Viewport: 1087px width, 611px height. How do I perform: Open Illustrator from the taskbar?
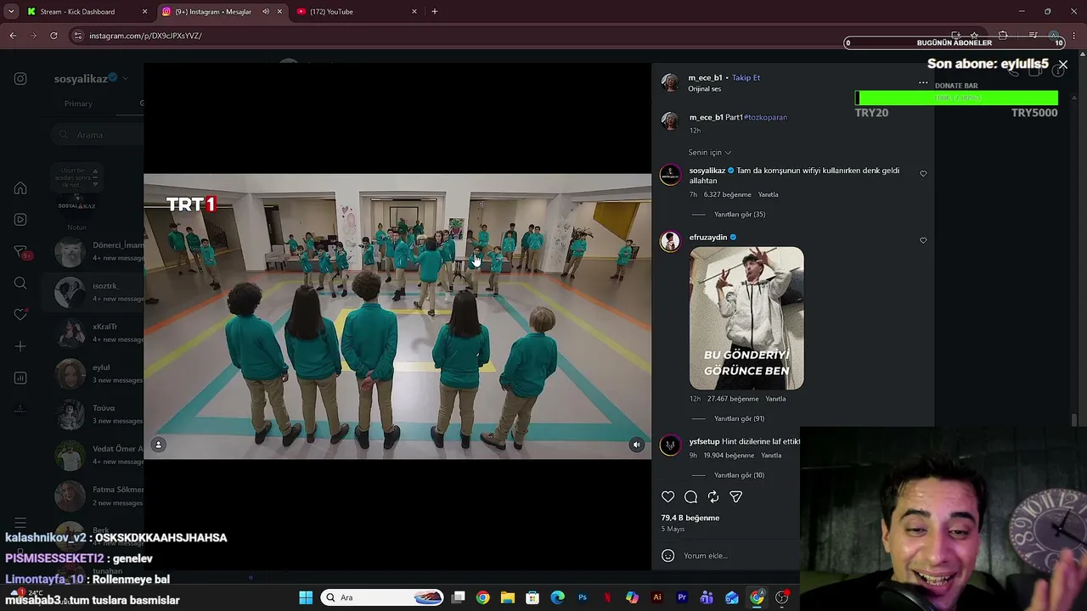click(x=656, y=597)
